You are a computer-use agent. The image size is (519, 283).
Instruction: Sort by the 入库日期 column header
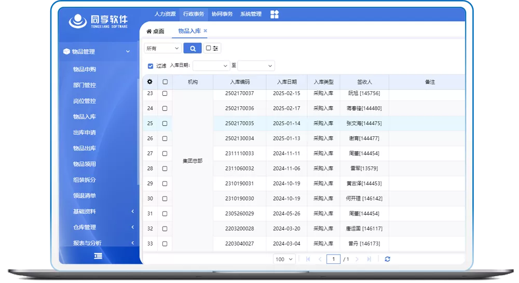(x=286, y=82)
